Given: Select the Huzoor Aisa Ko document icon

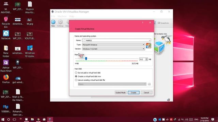Looking at the screenshot, I should 30,7.
